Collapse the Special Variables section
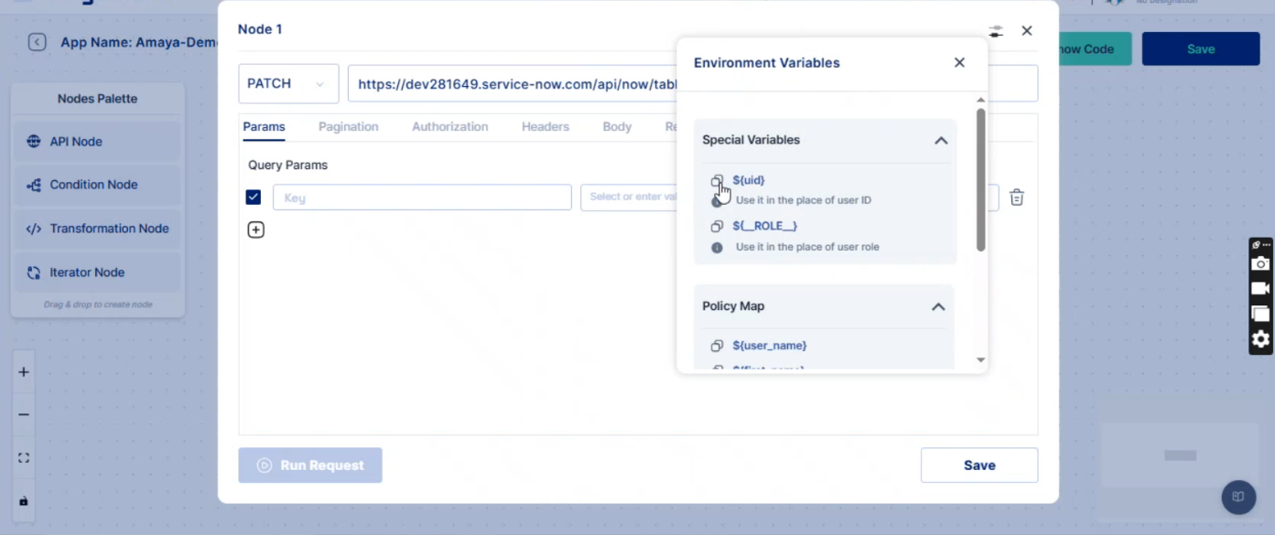The height and width of the screenshot is (535, 1275). tap(941, 141)
